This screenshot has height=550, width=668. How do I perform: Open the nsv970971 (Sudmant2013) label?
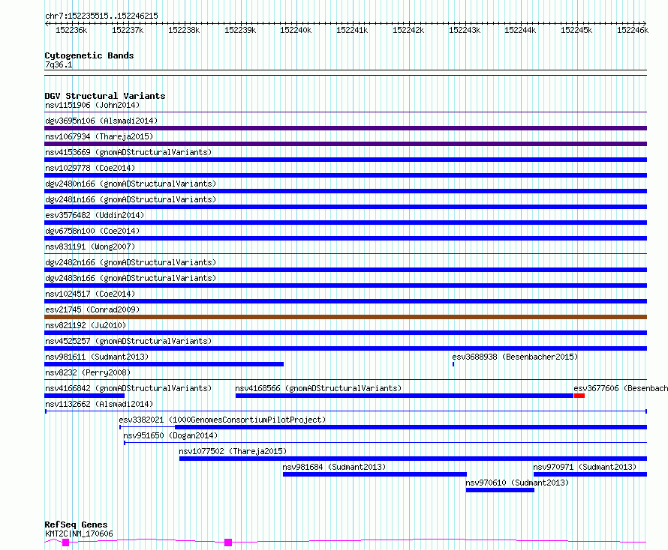585,467
